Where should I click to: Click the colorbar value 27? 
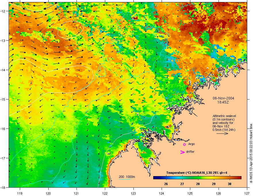click(x=182, y=184)
